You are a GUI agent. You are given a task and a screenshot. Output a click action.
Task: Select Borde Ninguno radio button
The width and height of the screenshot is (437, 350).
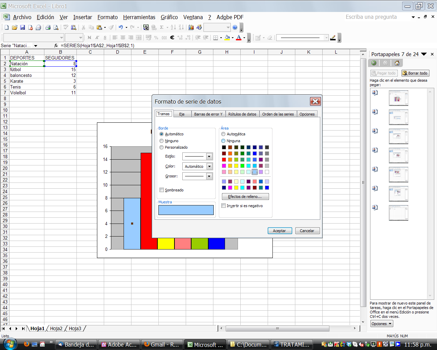161,141
